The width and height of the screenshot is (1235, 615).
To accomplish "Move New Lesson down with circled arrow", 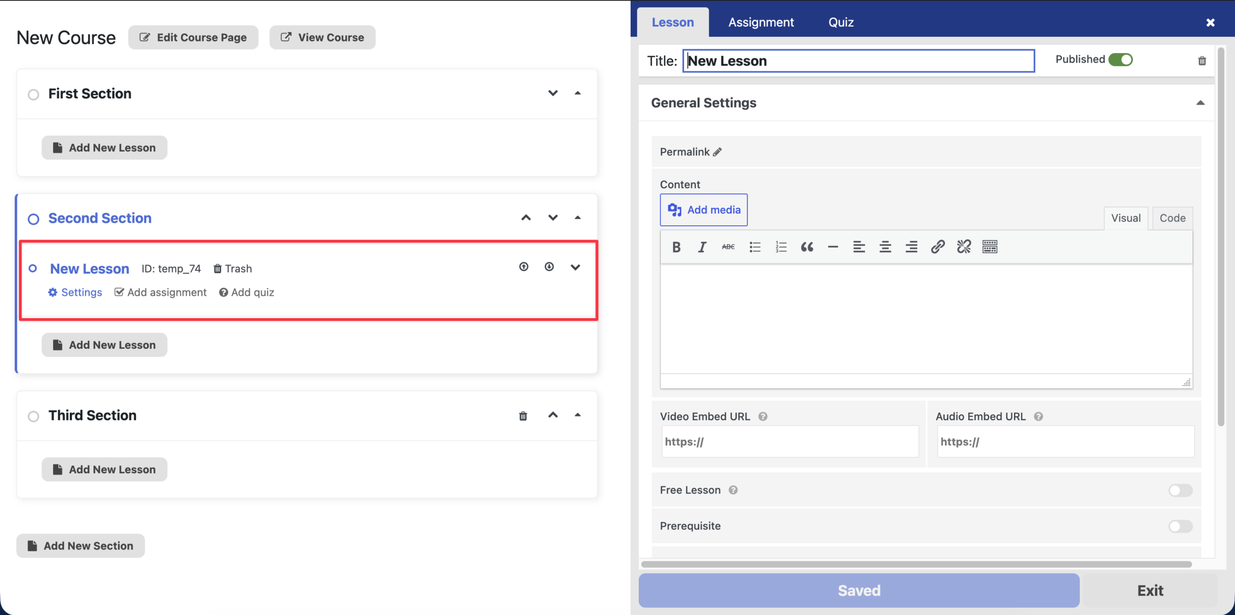I will point(549,267).
